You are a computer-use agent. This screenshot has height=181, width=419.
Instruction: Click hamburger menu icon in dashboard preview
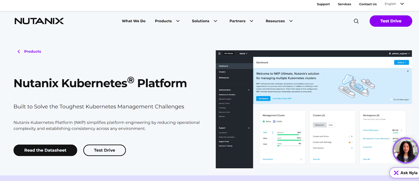219,53
